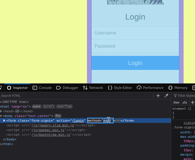This screenshot has width=195, height=160.
Task: Toggle the flex badge on body element
Action: [58, 116]
